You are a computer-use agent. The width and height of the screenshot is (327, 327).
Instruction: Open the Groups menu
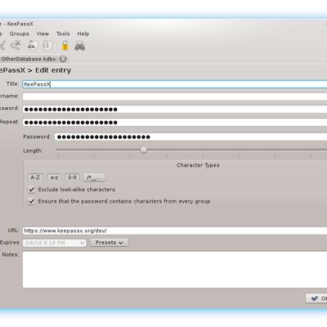pyautogui.click(x=20, y=34)
